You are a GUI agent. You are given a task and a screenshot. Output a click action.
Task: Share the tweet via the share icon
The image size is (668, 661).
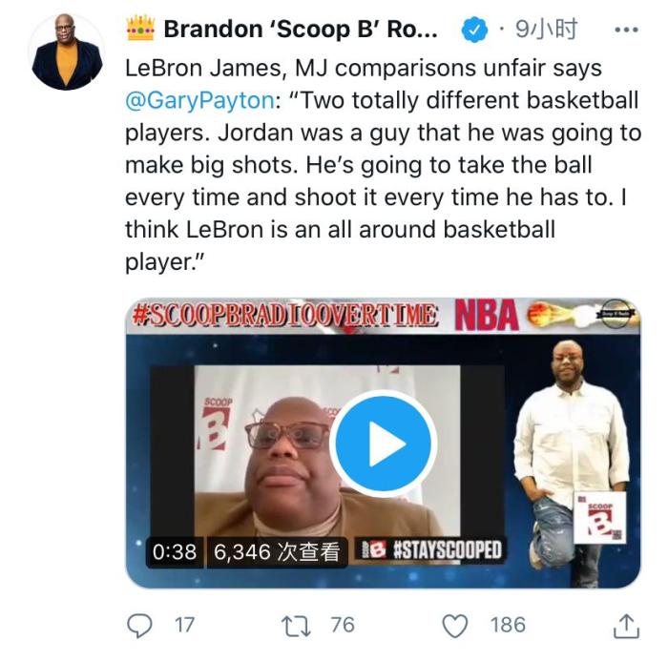click(x=626, y=626)
